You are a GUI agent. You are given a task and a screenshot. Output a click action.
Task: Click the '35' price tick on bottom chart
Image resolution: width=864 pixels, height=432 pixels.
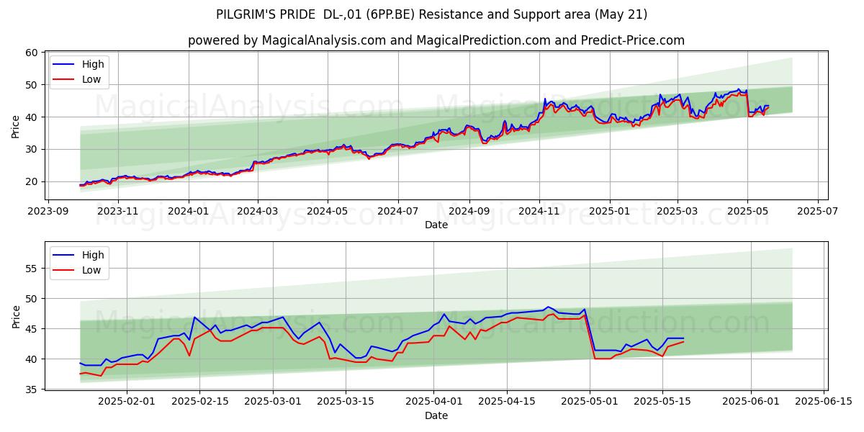32,390
